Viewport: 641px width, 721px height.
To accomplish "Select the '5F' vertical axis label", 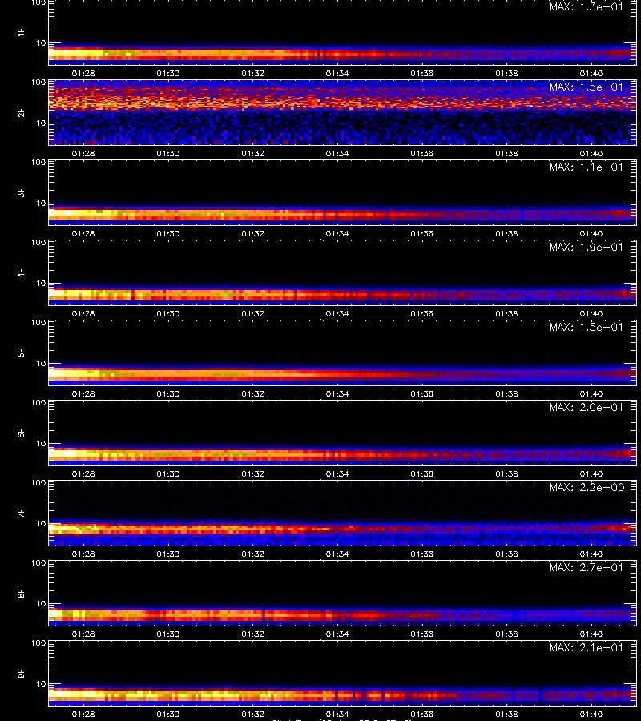I will (21, 352).
